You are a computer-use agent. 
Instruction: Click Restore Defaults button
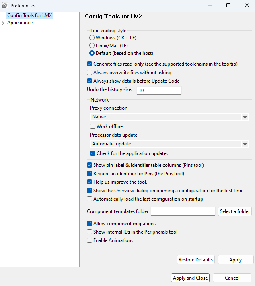pos(195,260)
